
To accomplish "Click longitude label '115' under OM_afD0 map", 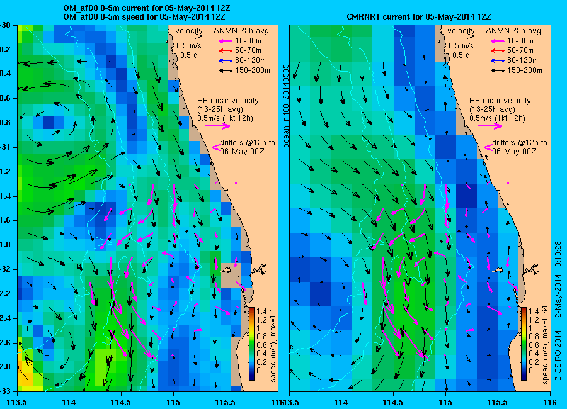I will tap(173, 402).
